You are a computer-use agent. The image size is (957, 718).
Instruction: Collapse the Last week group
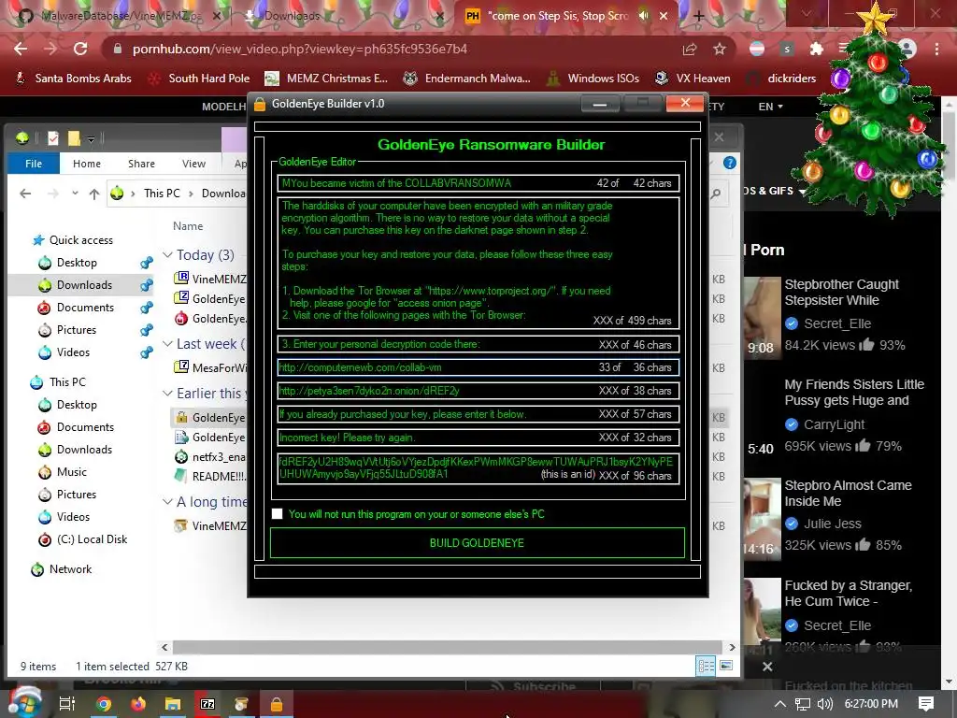(x=167, y=344)
